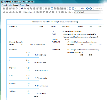Click the 'area of external walls' note
This screenshot has height=101, width=107.
tap(38, 44)
